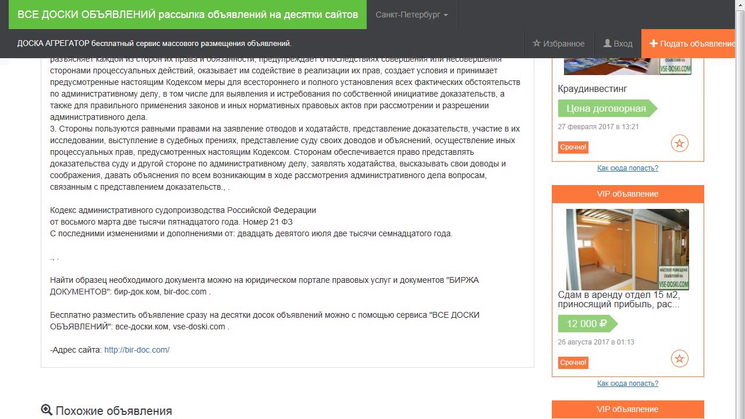Click the date 26 августа 2017 в 01:13
The width and height of the screenshot is (745, 419).
(x=596, y=342)
